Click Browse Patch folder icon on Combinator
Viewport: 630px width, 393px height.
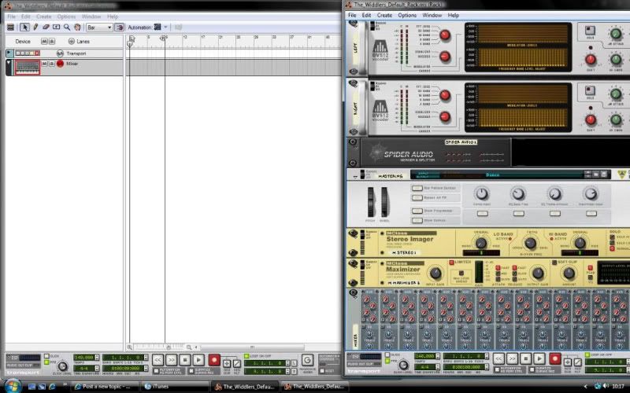[596, 174]
